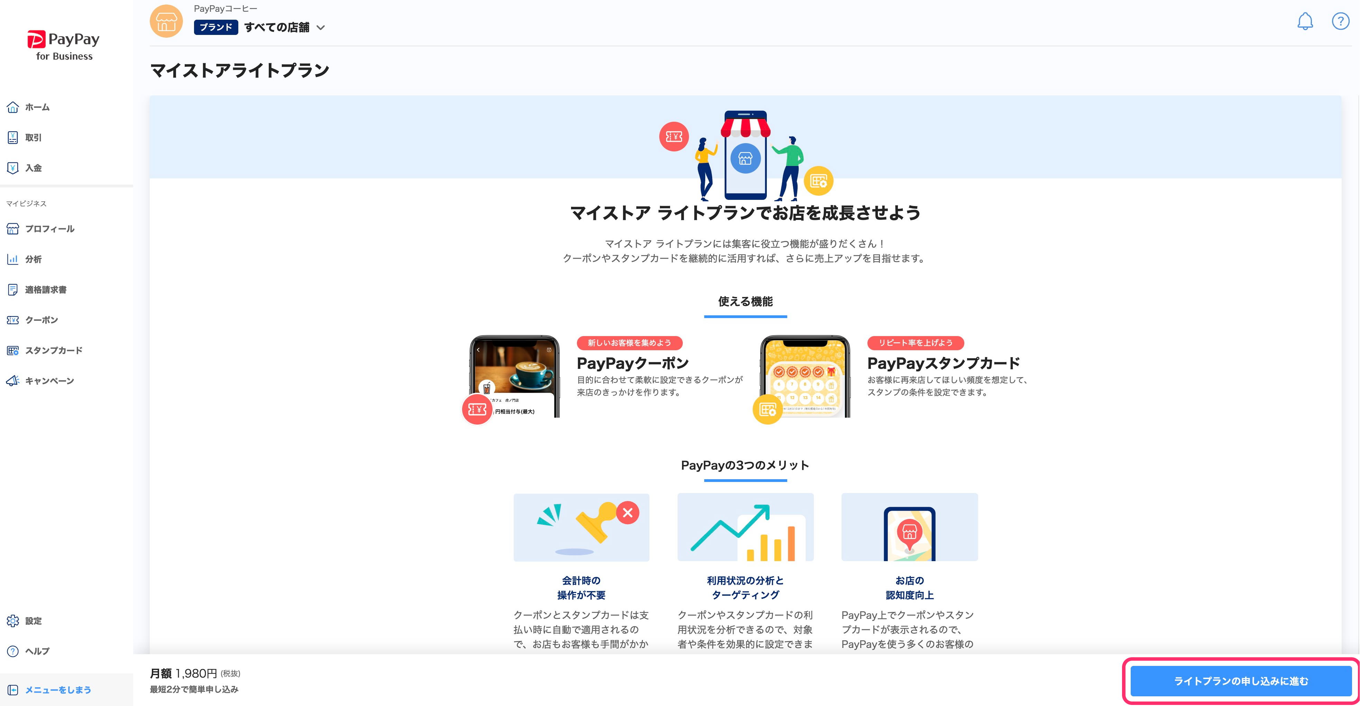The height and width of the screenshot is (706, 1360).
Task: Click the 入金 deposit yen icon
Action: pos(13,168)
